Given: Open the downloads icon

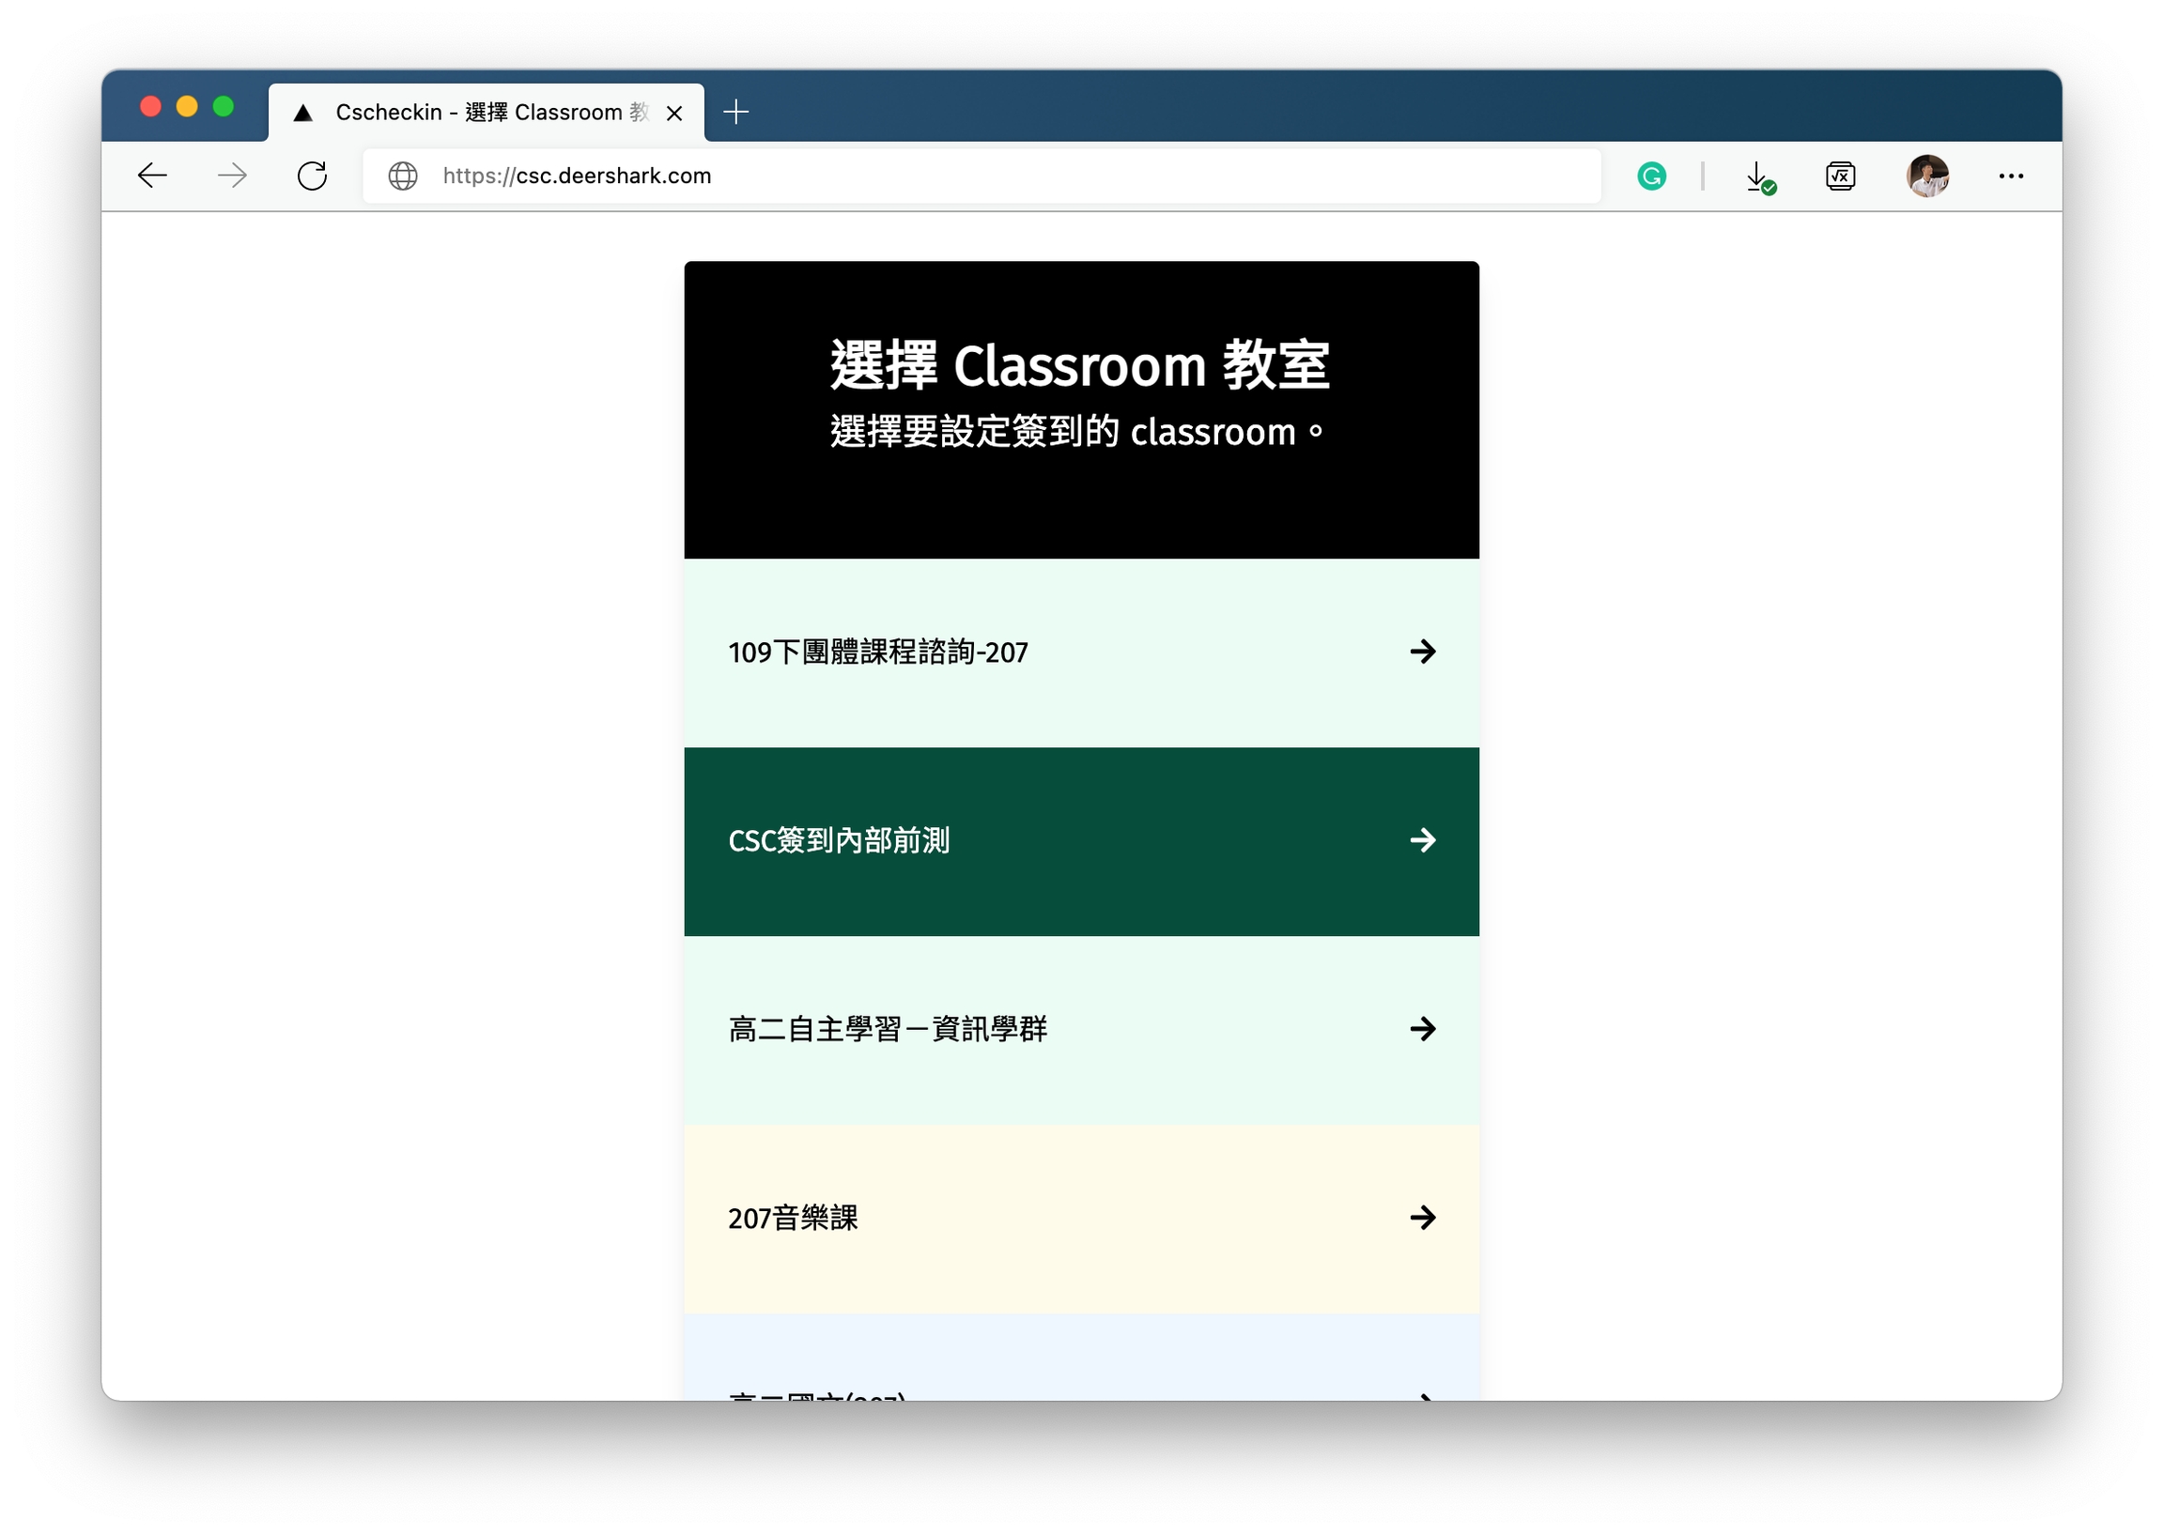Looking at the screenshot, I should (1757, 176).
